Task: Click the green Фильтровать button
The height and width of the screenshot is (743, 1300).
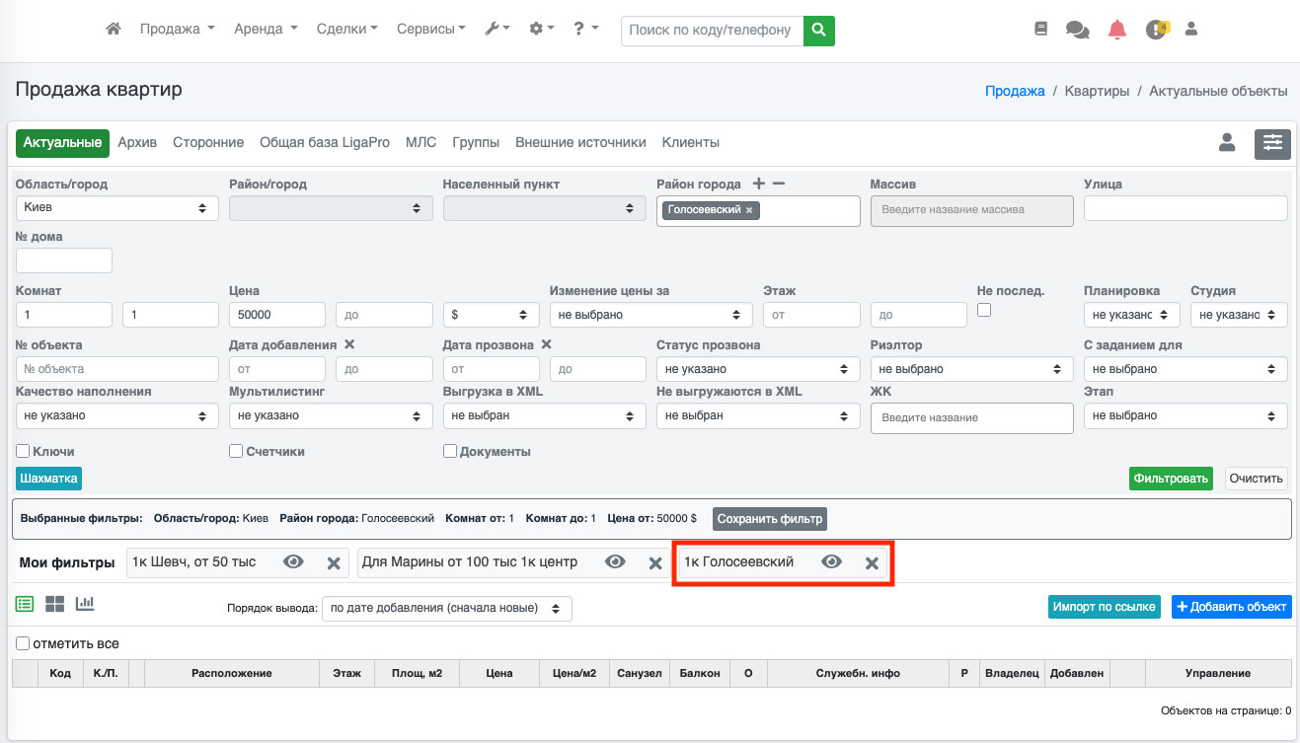Action: (x=1171, y=479)
